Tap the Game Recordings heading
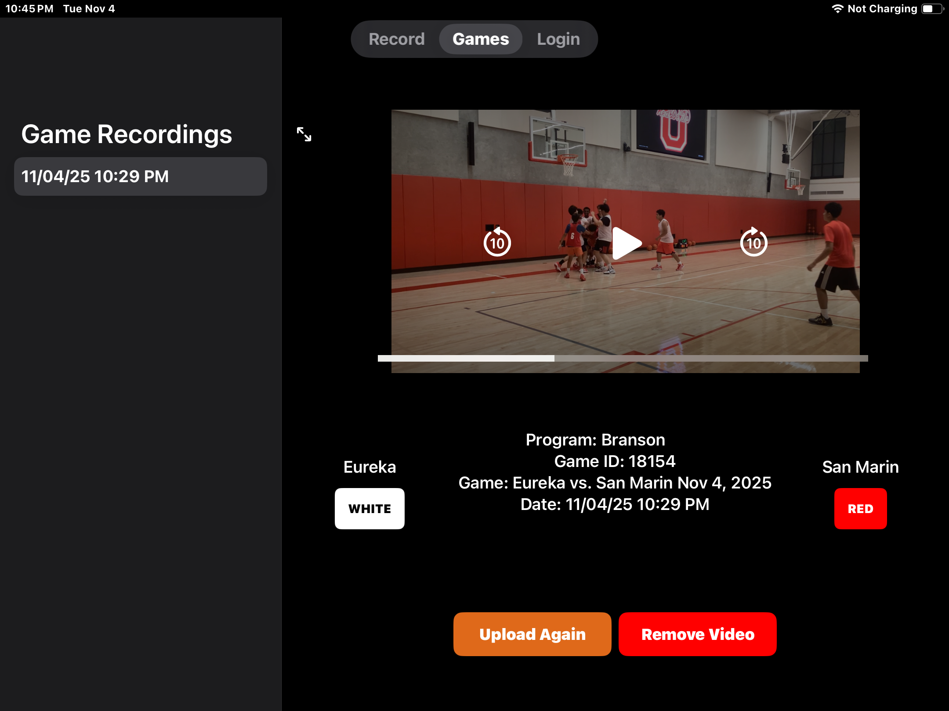The image size is (949, 711). [x=127, y=134]
